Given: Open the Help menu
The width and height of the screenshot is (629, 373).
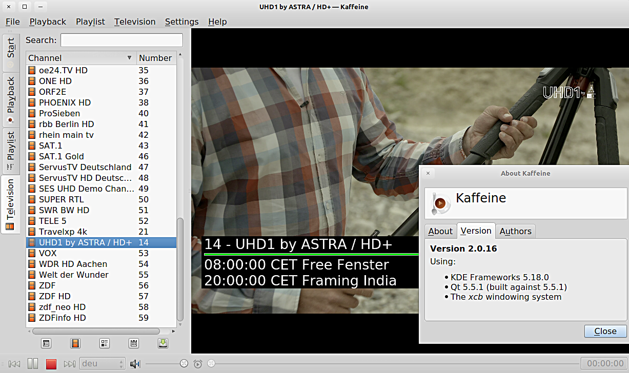Looking at the screenshot, I should point(217,22).
